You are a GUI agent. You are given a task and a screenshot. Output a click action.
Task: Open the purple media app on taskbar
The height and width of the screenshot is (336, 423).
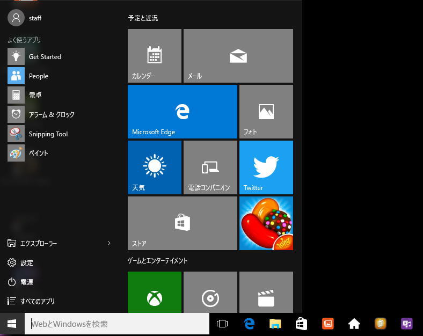pyautogui.click(x=407, y=324)
